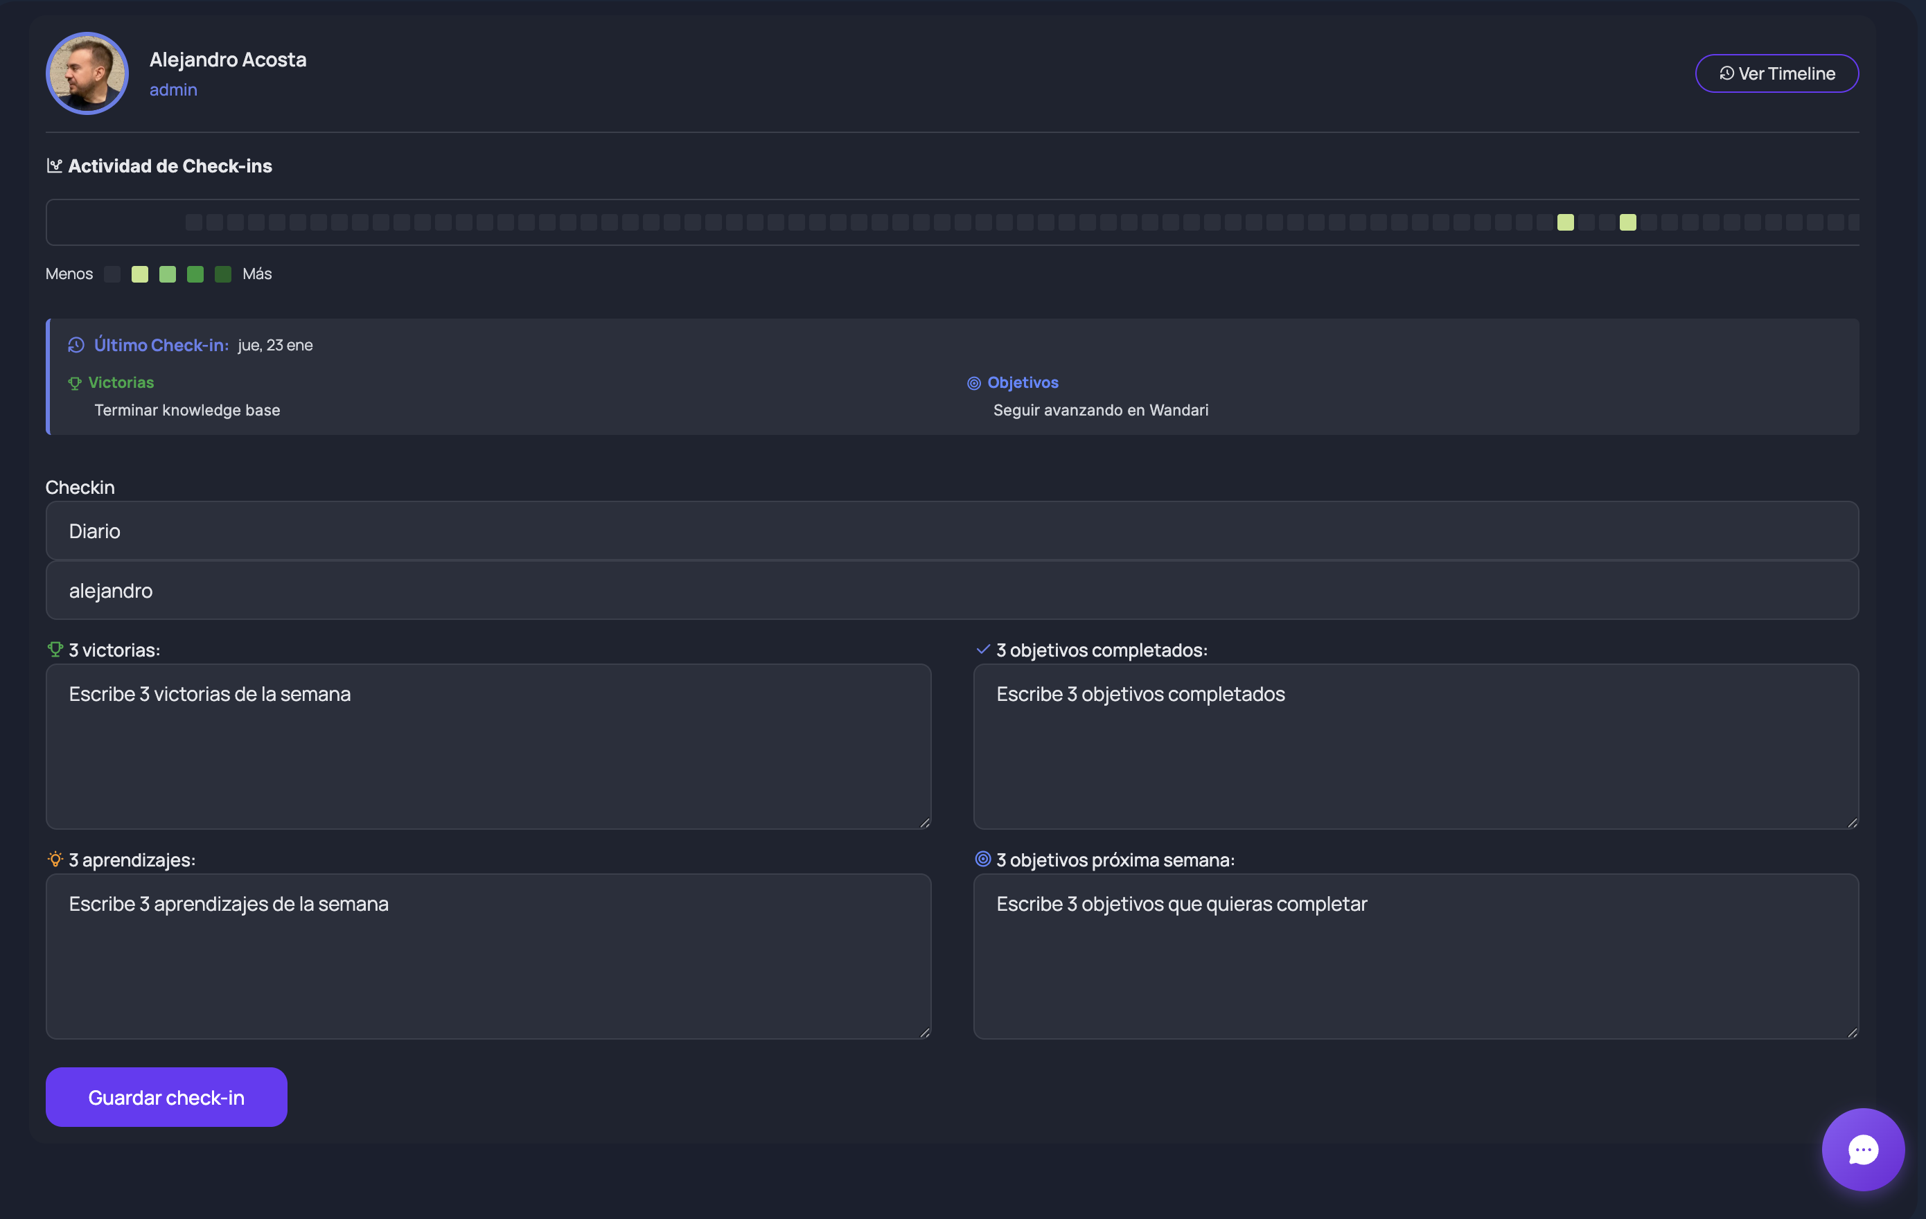1926x1219 pixels.
Task: Click the trophy icon next to Victorias
Action: pyautogui.click(x=76, y=383)
